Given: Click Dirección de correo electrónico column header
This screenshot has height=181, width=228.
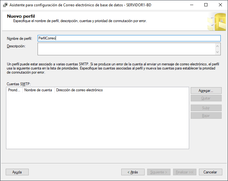Looking at the screenshot, I should pos(79,90).
